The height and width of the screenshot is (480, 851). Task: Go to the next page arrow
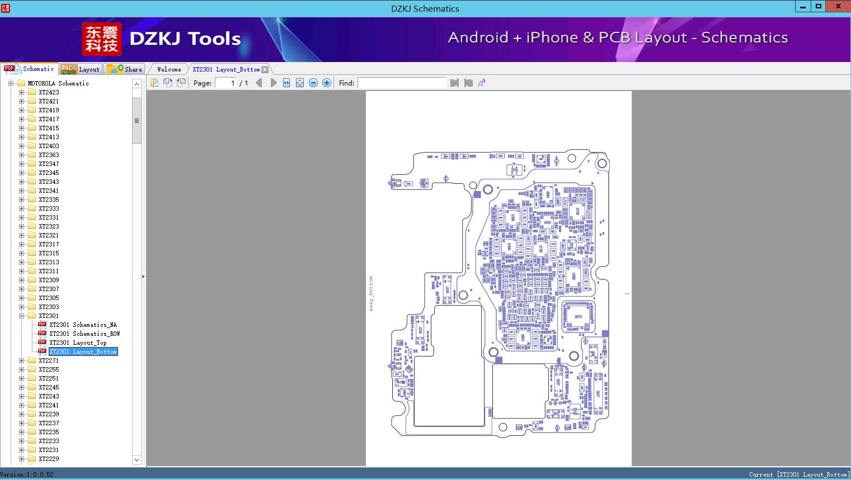point(273,83)
